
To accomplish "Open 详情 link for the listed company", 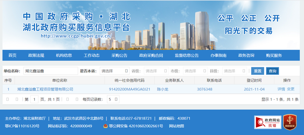I will coord(281,89).
